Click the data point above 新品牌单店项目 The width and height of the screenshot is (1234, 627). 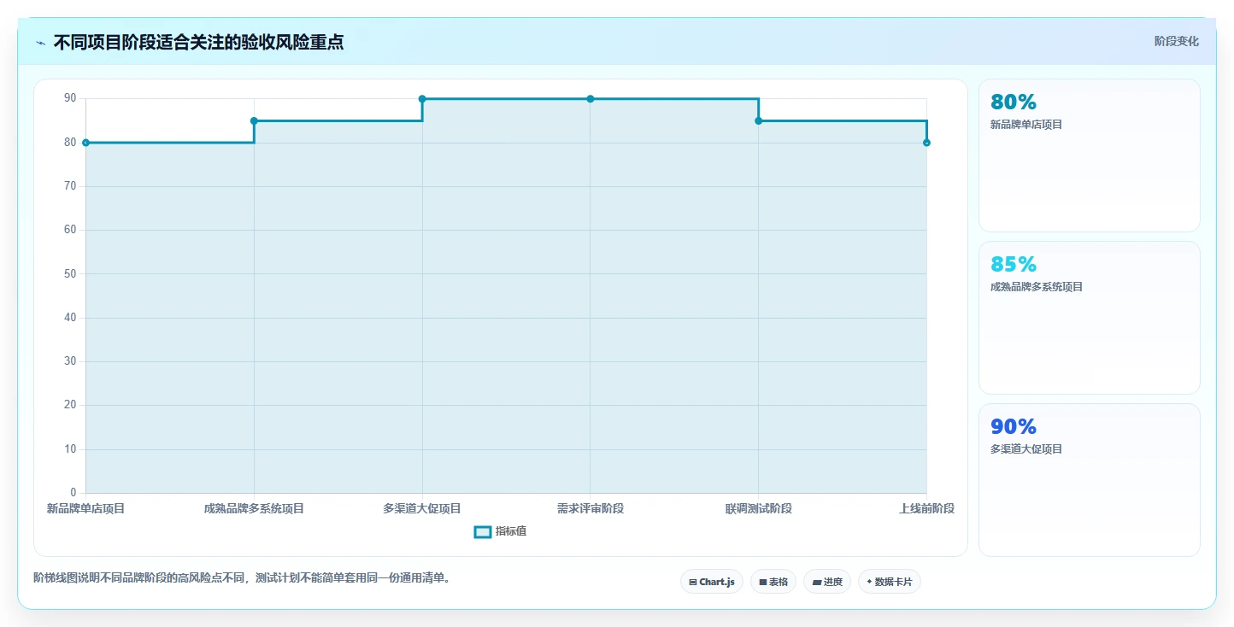pos(85,143)
